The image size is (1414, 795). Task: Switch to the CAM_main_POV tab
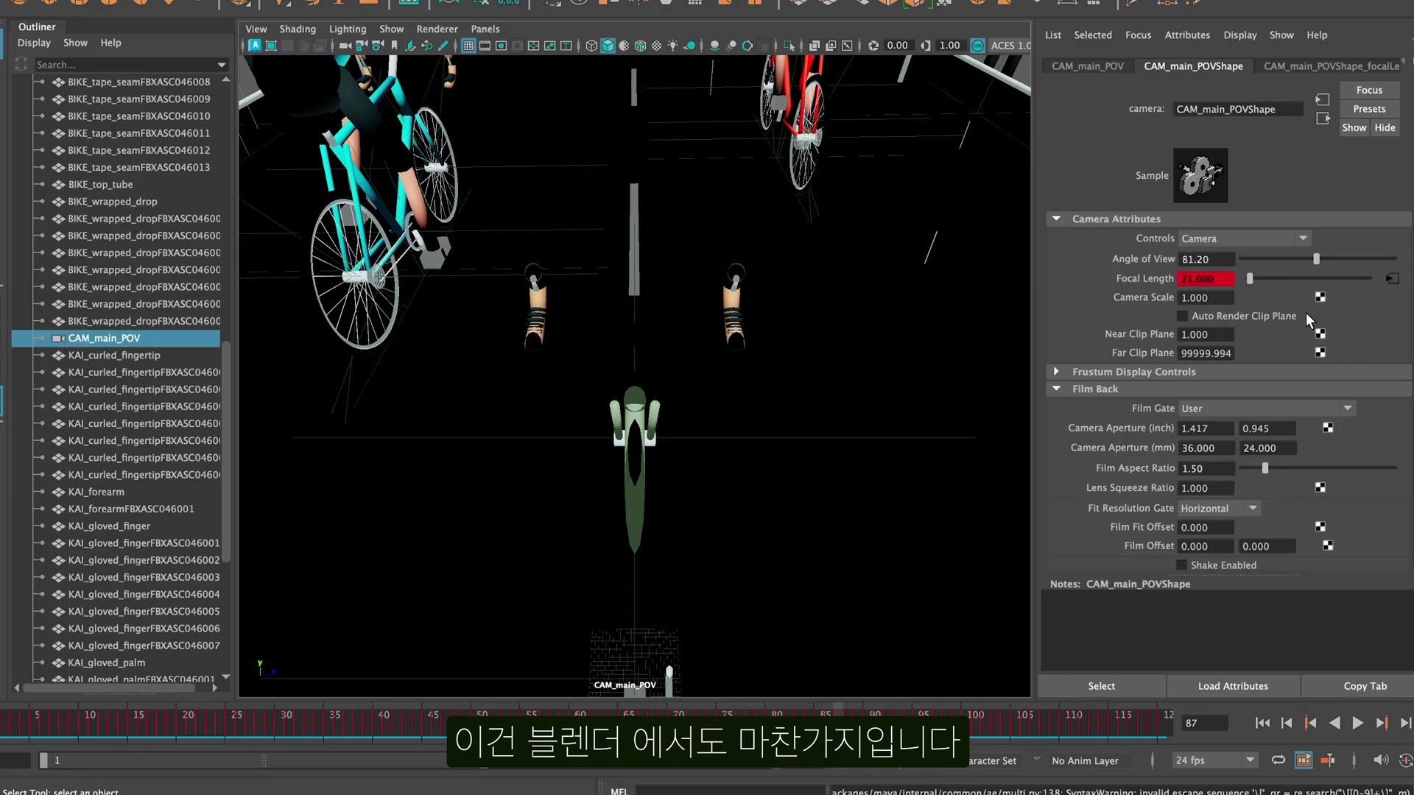[1088, 66]
